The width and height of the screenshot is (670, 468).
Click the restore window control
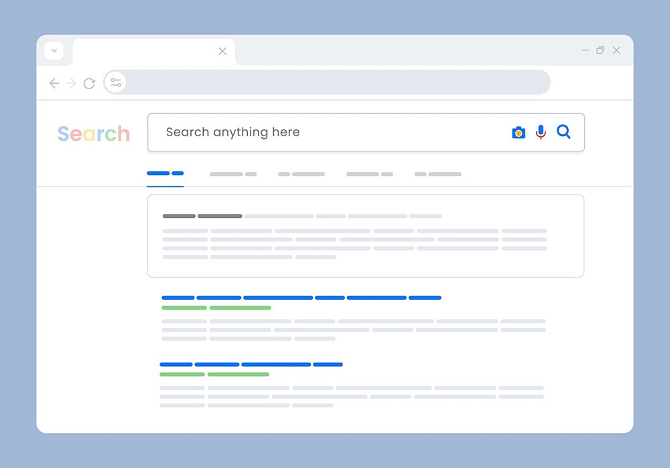600,50
